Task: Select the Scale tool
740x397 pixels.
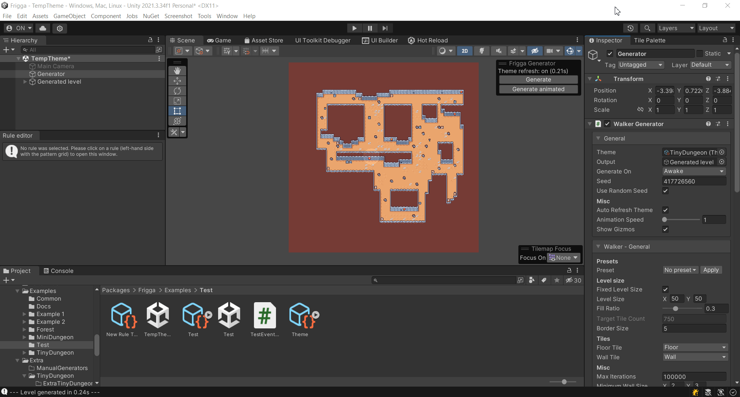Action: point(177,101)
